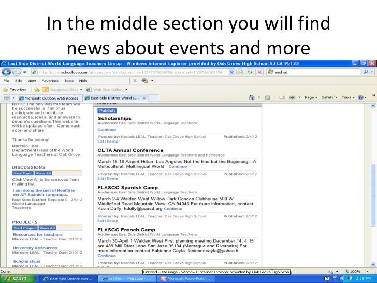Click the Help question mark icon
This screenshot has width=377, height=283.
click(x=360, y=97)
